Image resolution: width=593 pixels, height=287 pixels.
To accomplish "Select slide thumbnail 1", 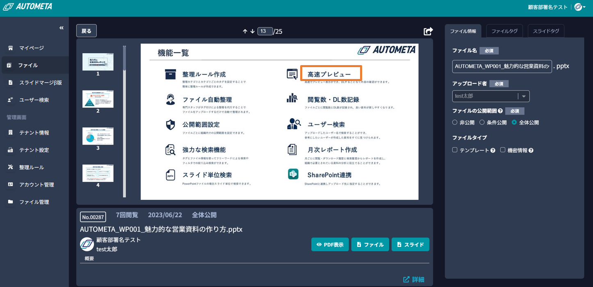I will click(x=98, y=61).
